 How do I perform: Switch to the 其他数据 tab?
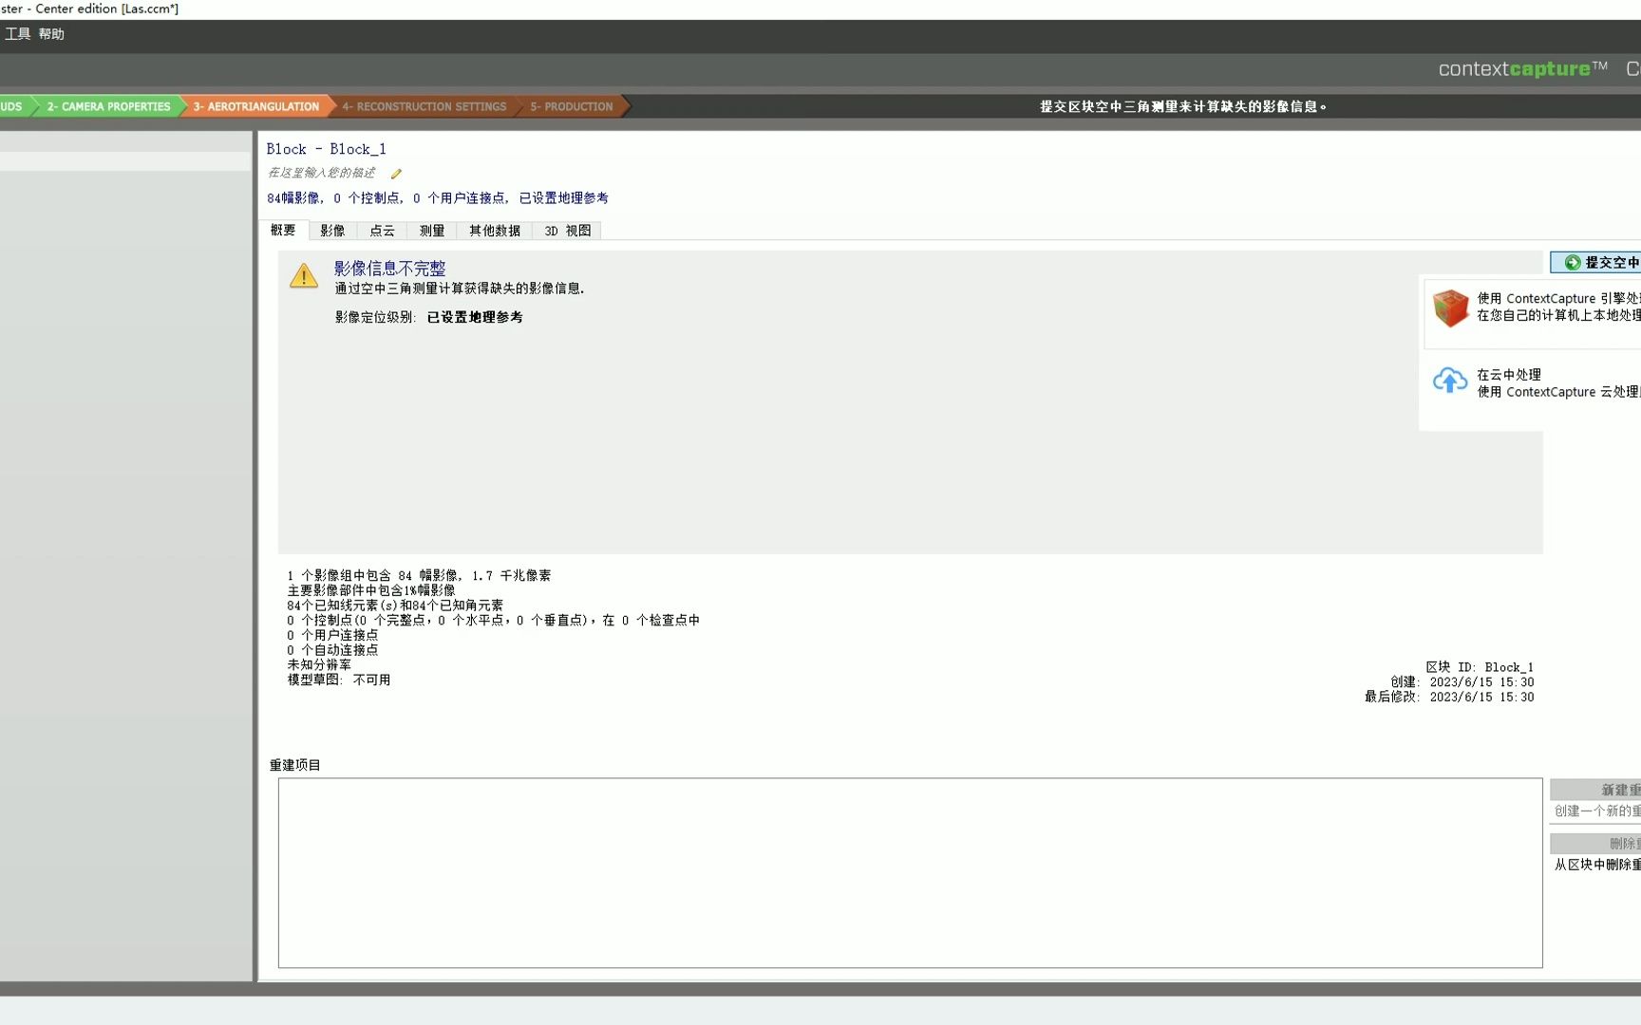click(x=495, y=231)
